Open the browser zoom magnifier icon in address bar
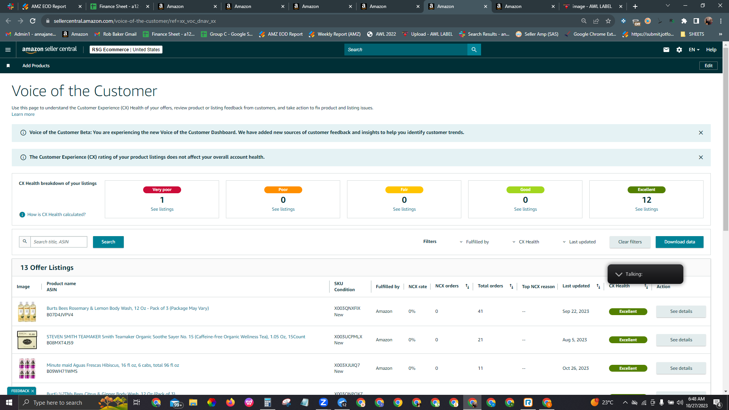 click(584, 21)
